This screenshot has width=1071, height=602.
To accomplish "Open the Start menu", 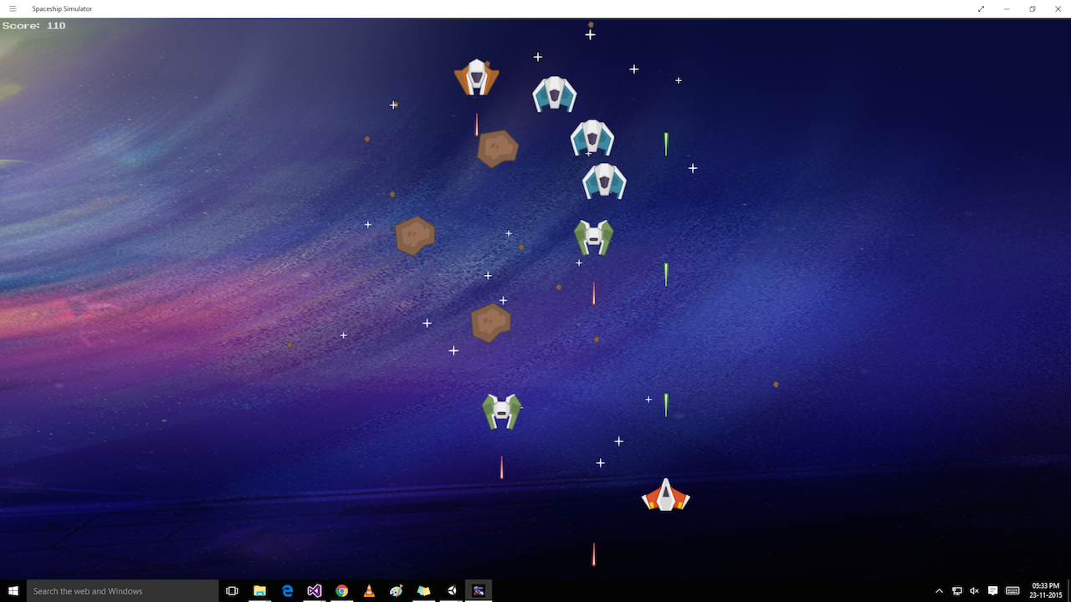I will coord(11,591).
